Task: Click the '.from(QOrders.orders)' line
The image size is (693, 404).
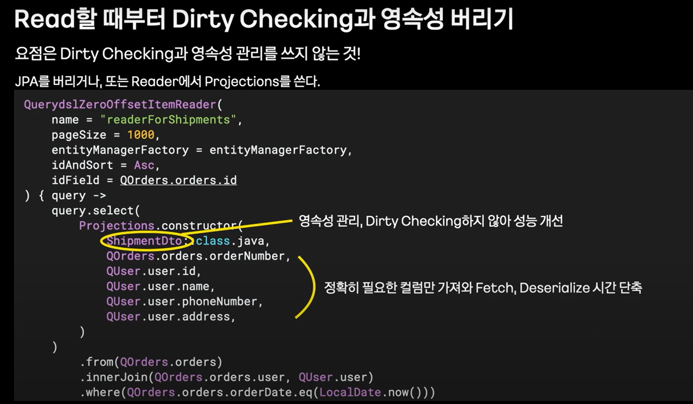Action: [x=151, y=362]
